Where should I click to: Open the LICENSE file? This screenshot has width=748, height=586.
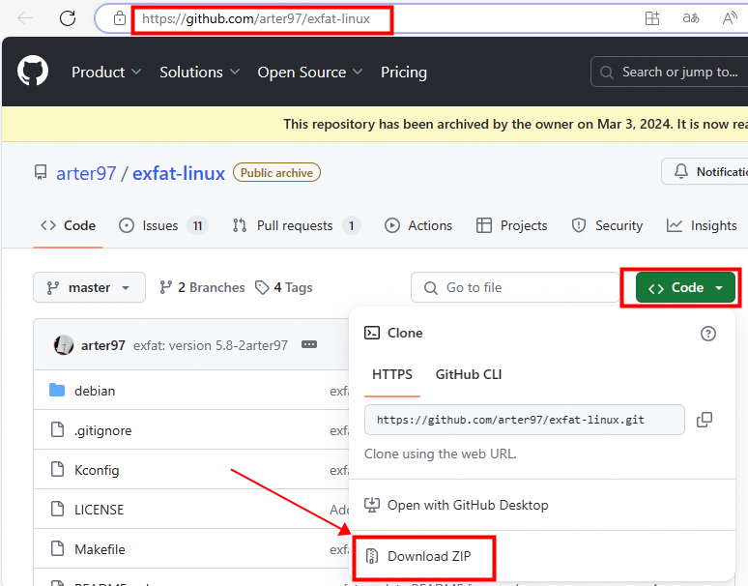tap(99, 510)
